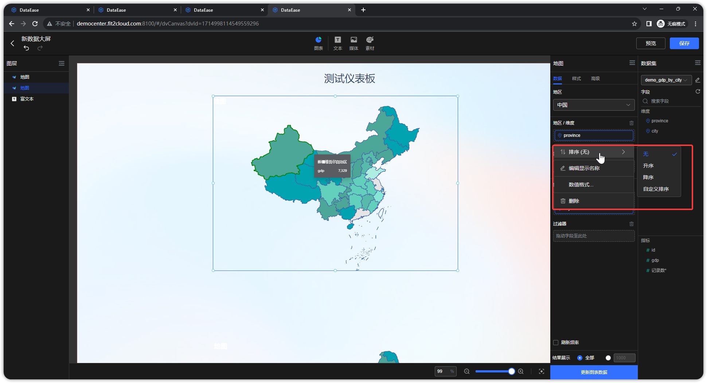
Task: Collapse the 地图 property panel
Action: [x=632, y=63]
